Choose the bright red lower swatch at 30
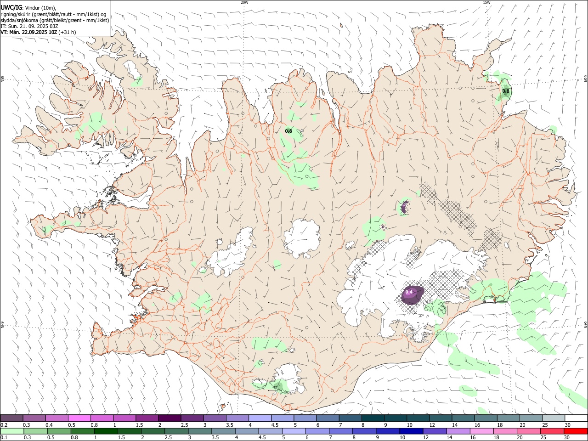The width and height of the screenshot is (588, 441). point(576,431)
